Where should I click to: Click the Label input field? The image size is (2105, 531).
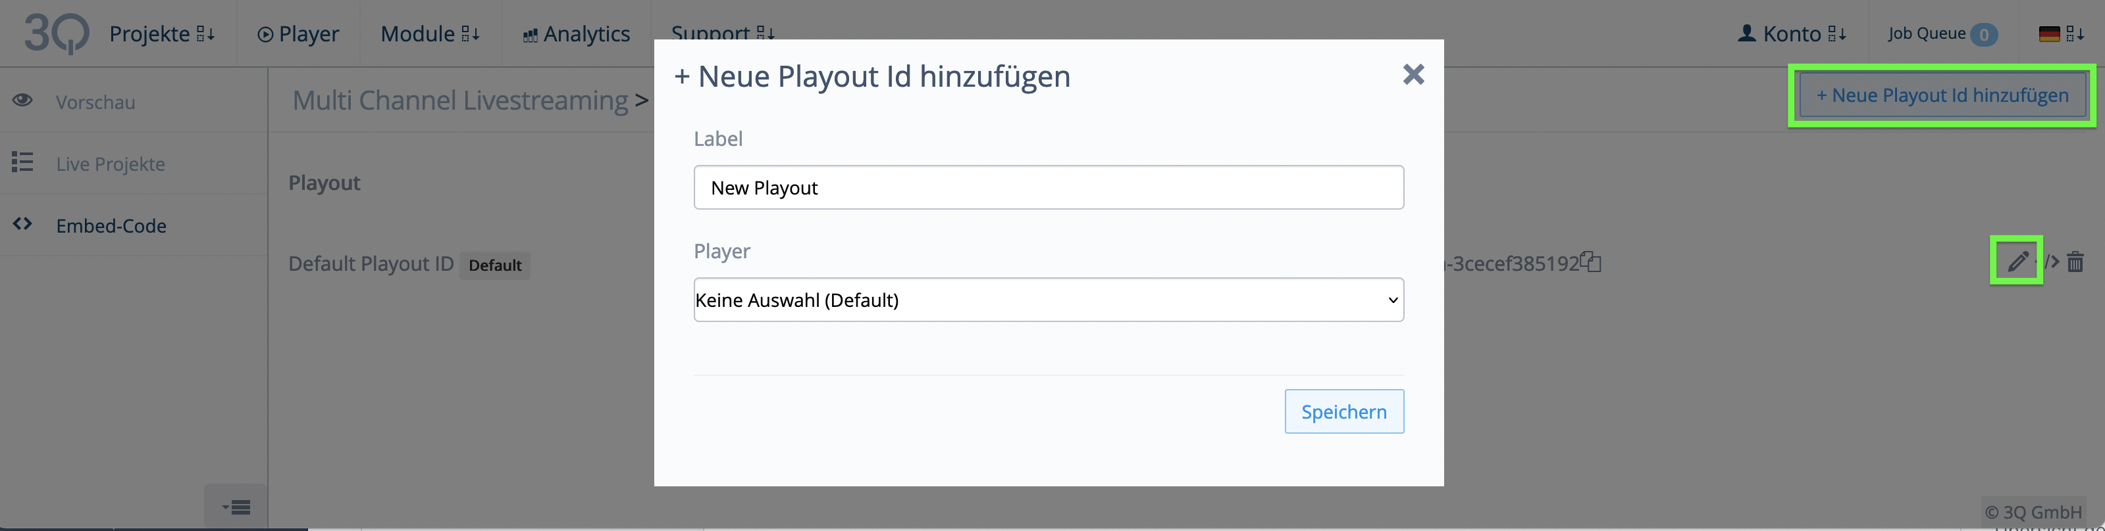[x=1049, y=187]
